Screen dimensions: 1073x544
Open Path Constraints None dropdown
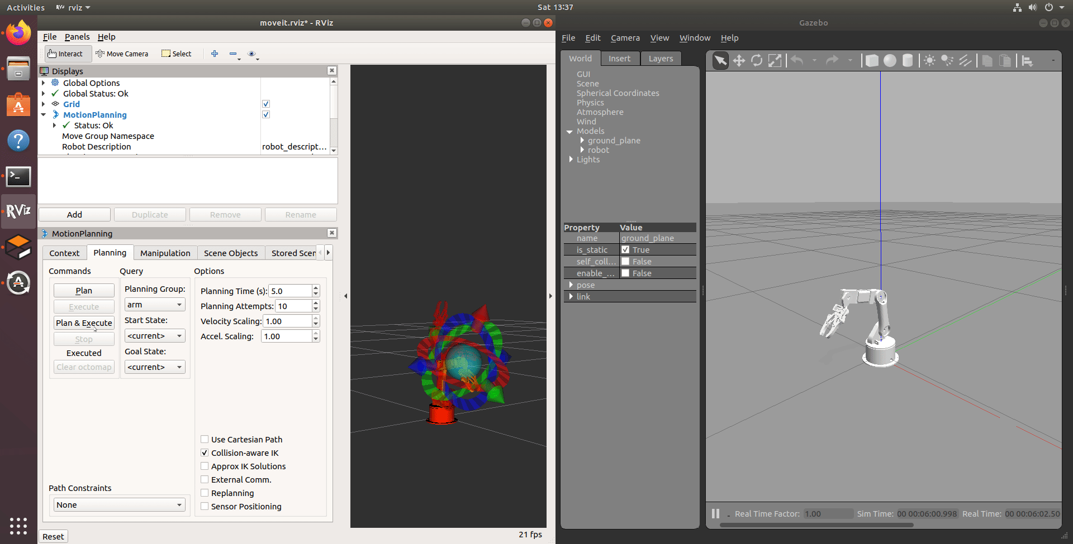coord(120,505)
